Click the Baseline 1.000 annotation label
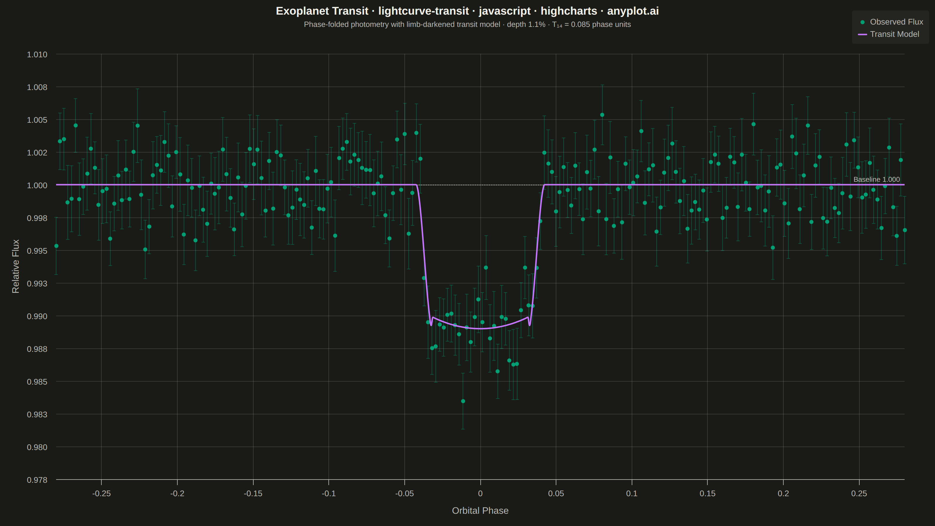Screen dimensions: 935x526 pyautogui.click(x=877, y=179)
